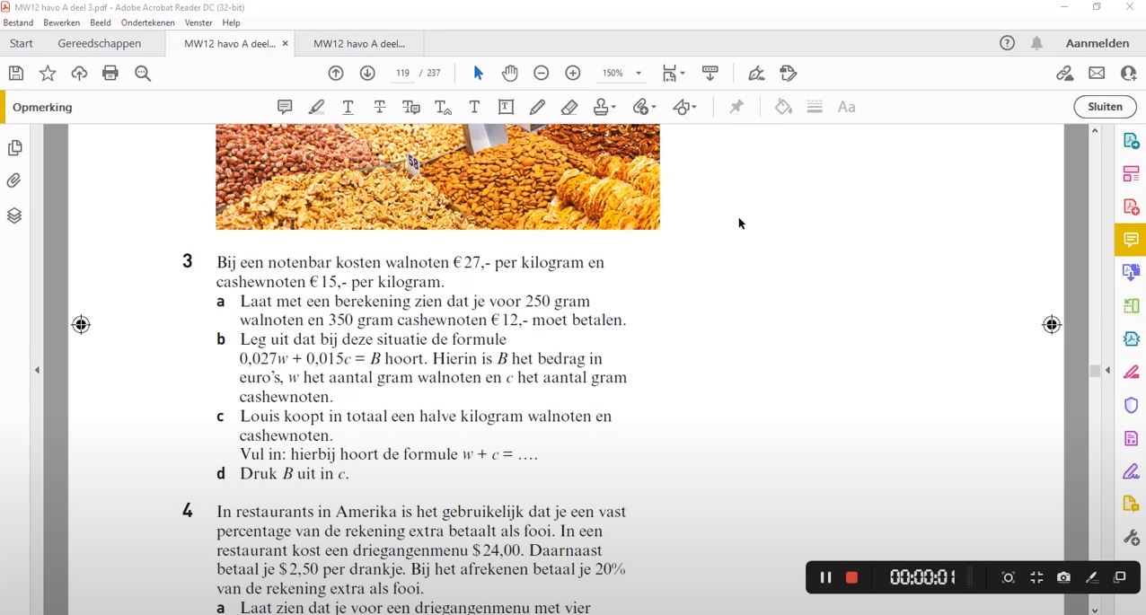This screenshot has height=615, width=1146.
Task: Show layers panel
Action: pyautogui.click(x=14, y=215)
